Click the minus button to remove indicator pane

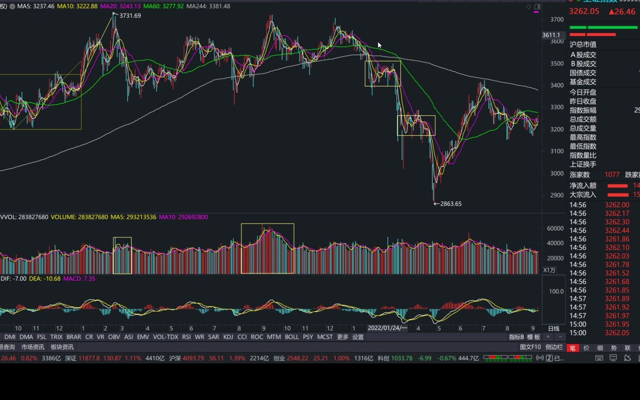(560, 337)
